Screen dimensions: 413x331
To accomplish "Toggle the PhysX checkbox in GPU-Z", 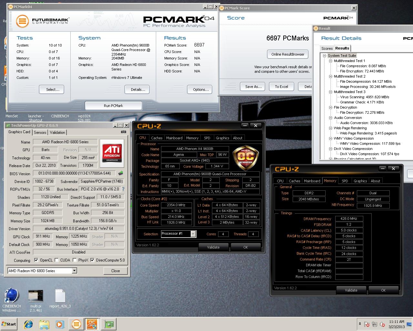I will pyautogui.click(x=75, y=260).
